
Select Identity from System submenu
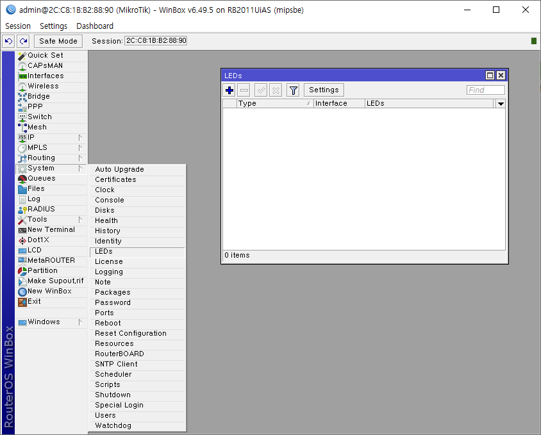tap(137, 241)
